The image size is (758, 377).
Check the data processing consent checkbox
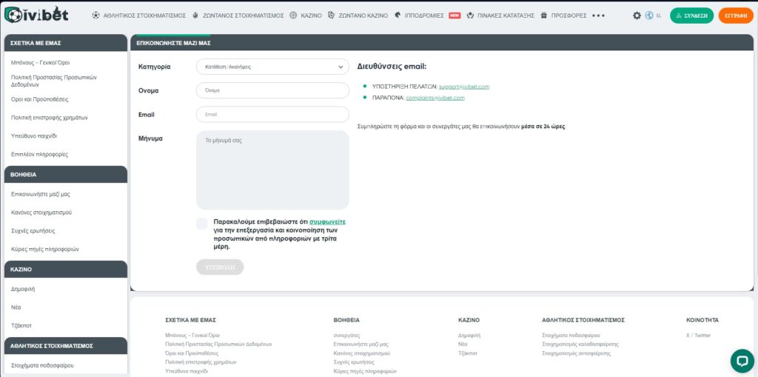coord(202,224)
